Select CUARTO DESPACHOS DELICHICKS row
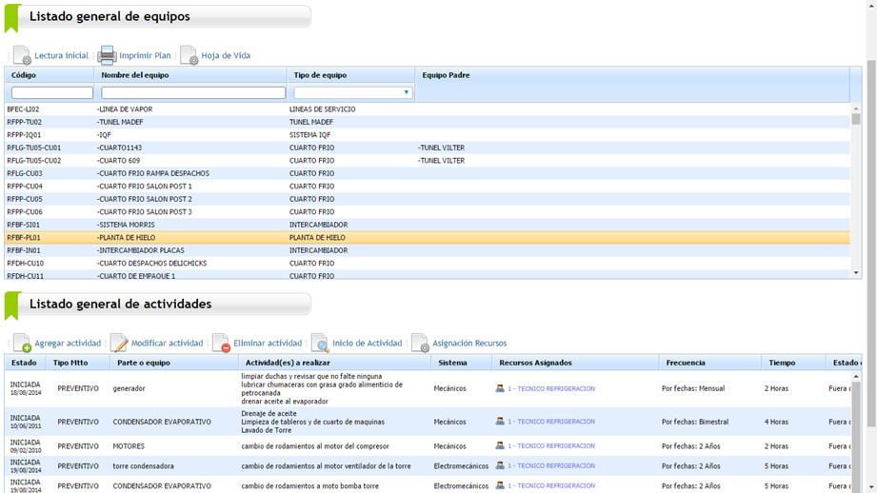The image size is (877, 493). [428, 264]
